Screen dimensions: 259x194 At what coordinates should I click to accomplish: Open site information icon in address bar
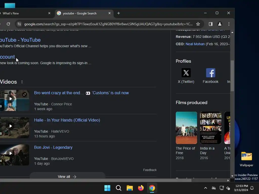(19, 24)
